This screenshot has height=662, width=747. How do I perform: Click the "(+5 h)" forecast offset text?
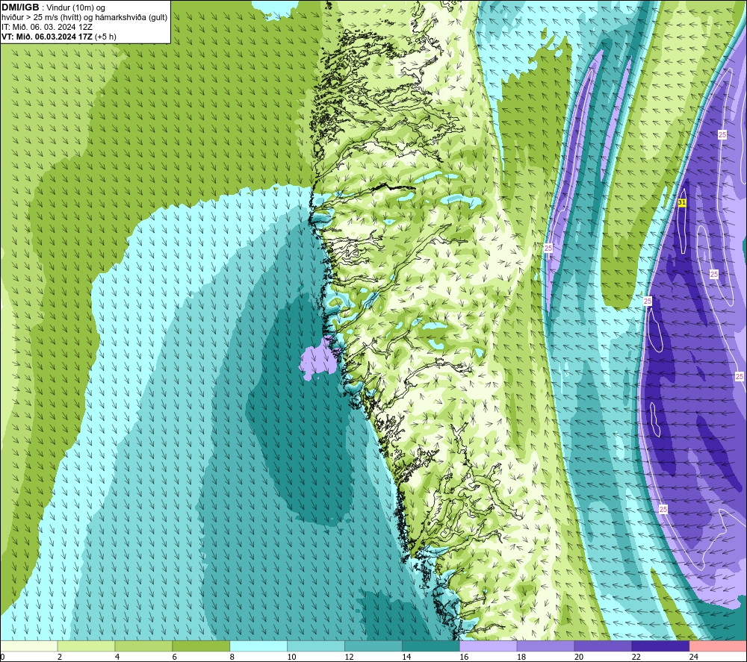click(106, 37)
